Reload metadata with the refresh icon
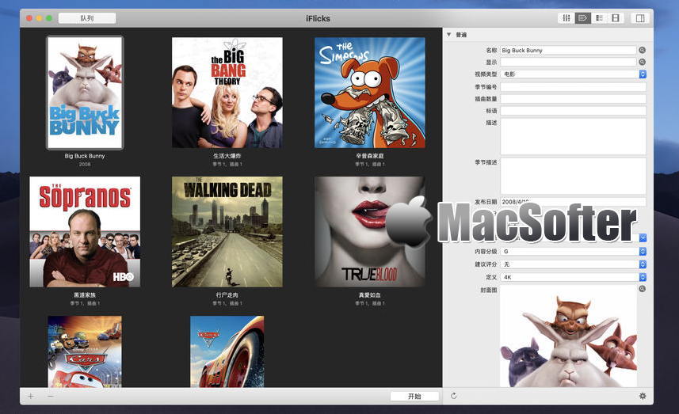The image size is (679, 414). tap(453, 396)
